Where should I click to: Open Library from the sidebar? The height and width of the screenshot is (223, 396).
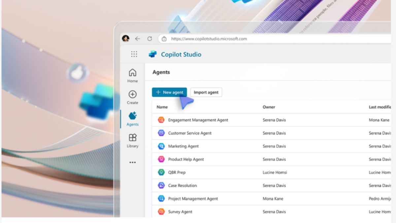click(x=132, y=140)
